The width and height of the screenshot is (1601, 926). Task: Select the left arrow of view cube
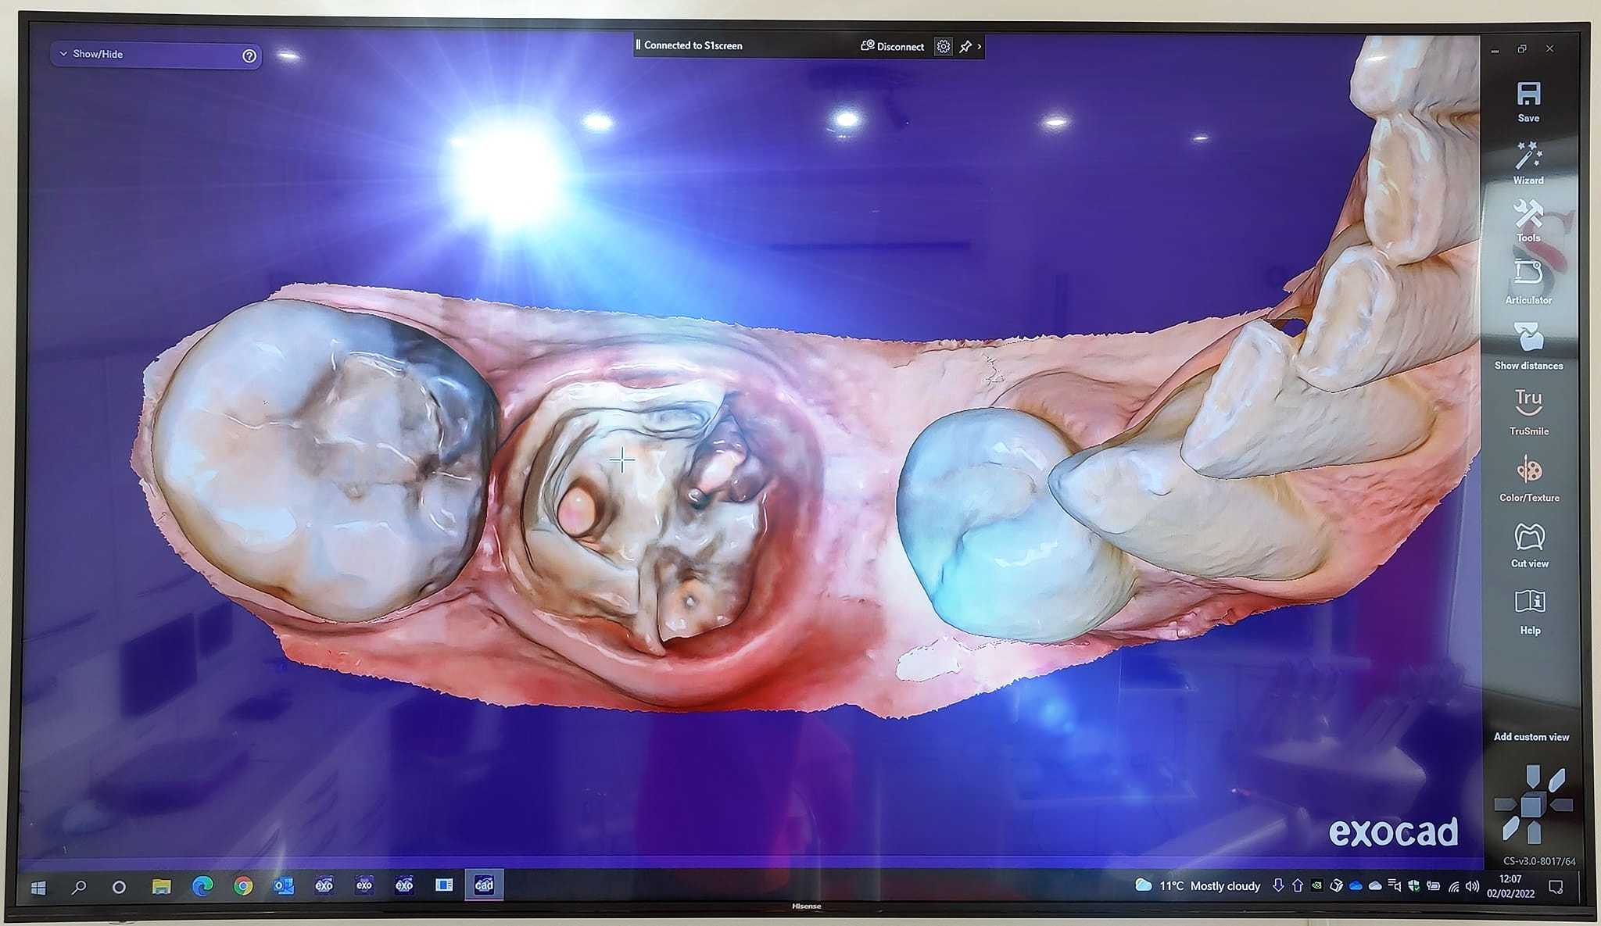tap(1506, 805)
